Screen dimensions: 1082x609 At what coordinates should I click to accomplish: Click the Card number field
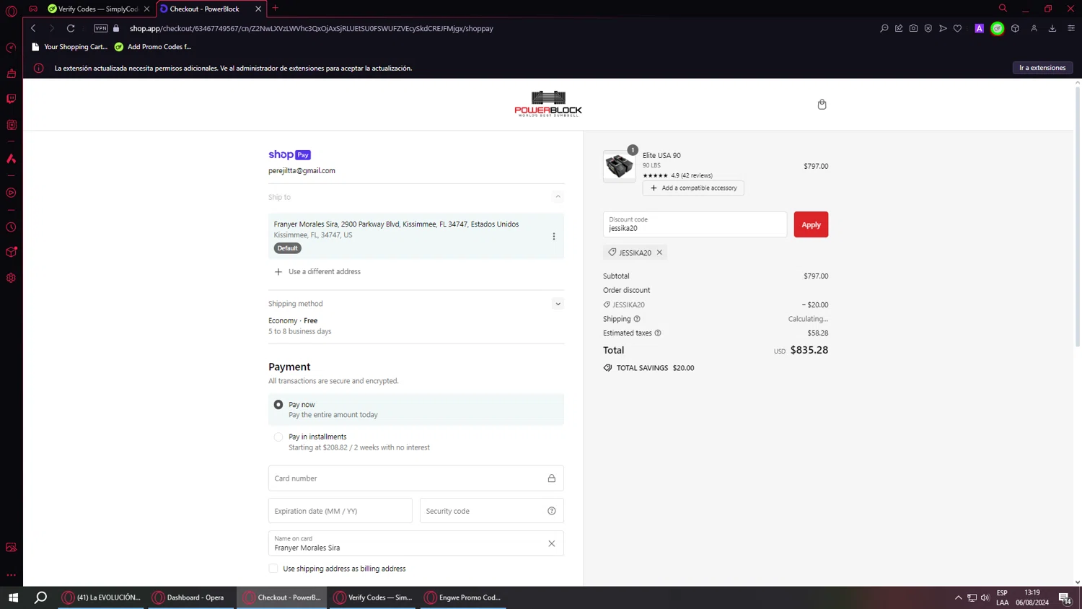click(416, 478)
